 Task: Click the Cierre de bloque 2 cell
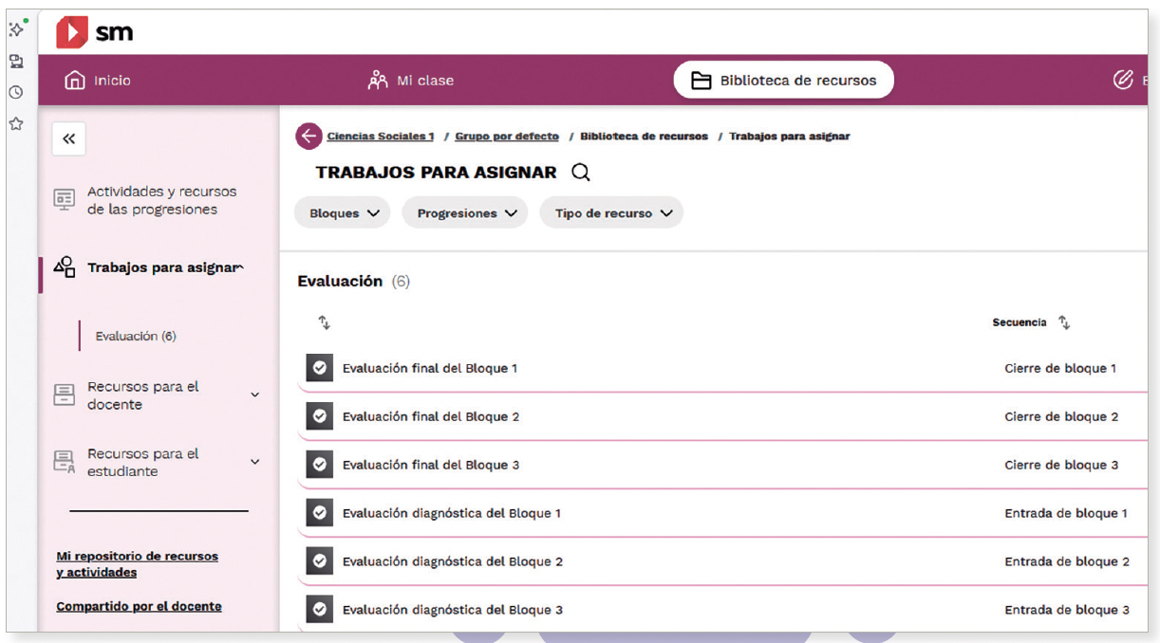point(1061,416)
